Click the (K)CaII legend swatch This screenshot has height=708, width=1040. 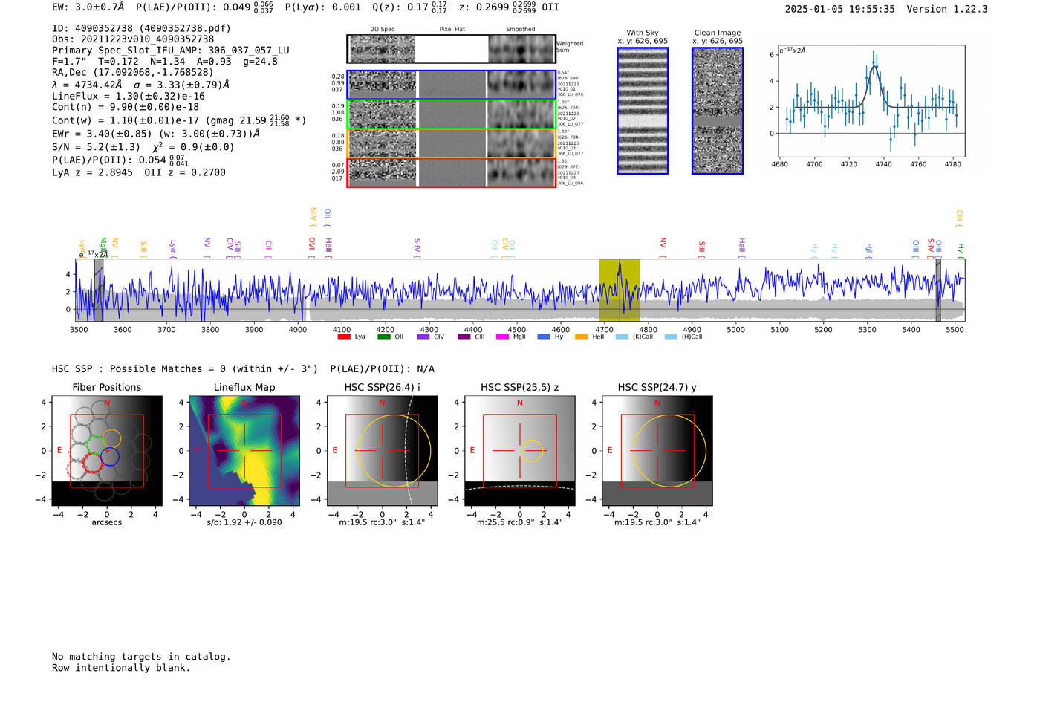pos(622,337)
